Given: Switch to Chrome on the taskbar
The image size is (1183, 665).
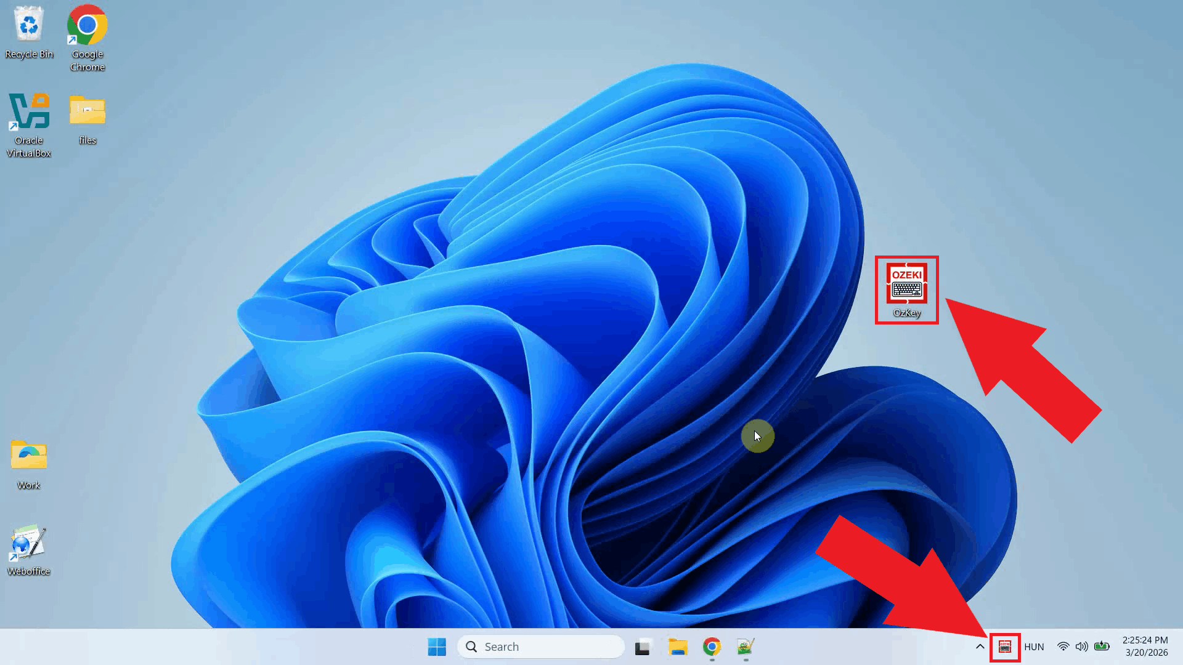Looking at the screenshot, I should 712,647.
